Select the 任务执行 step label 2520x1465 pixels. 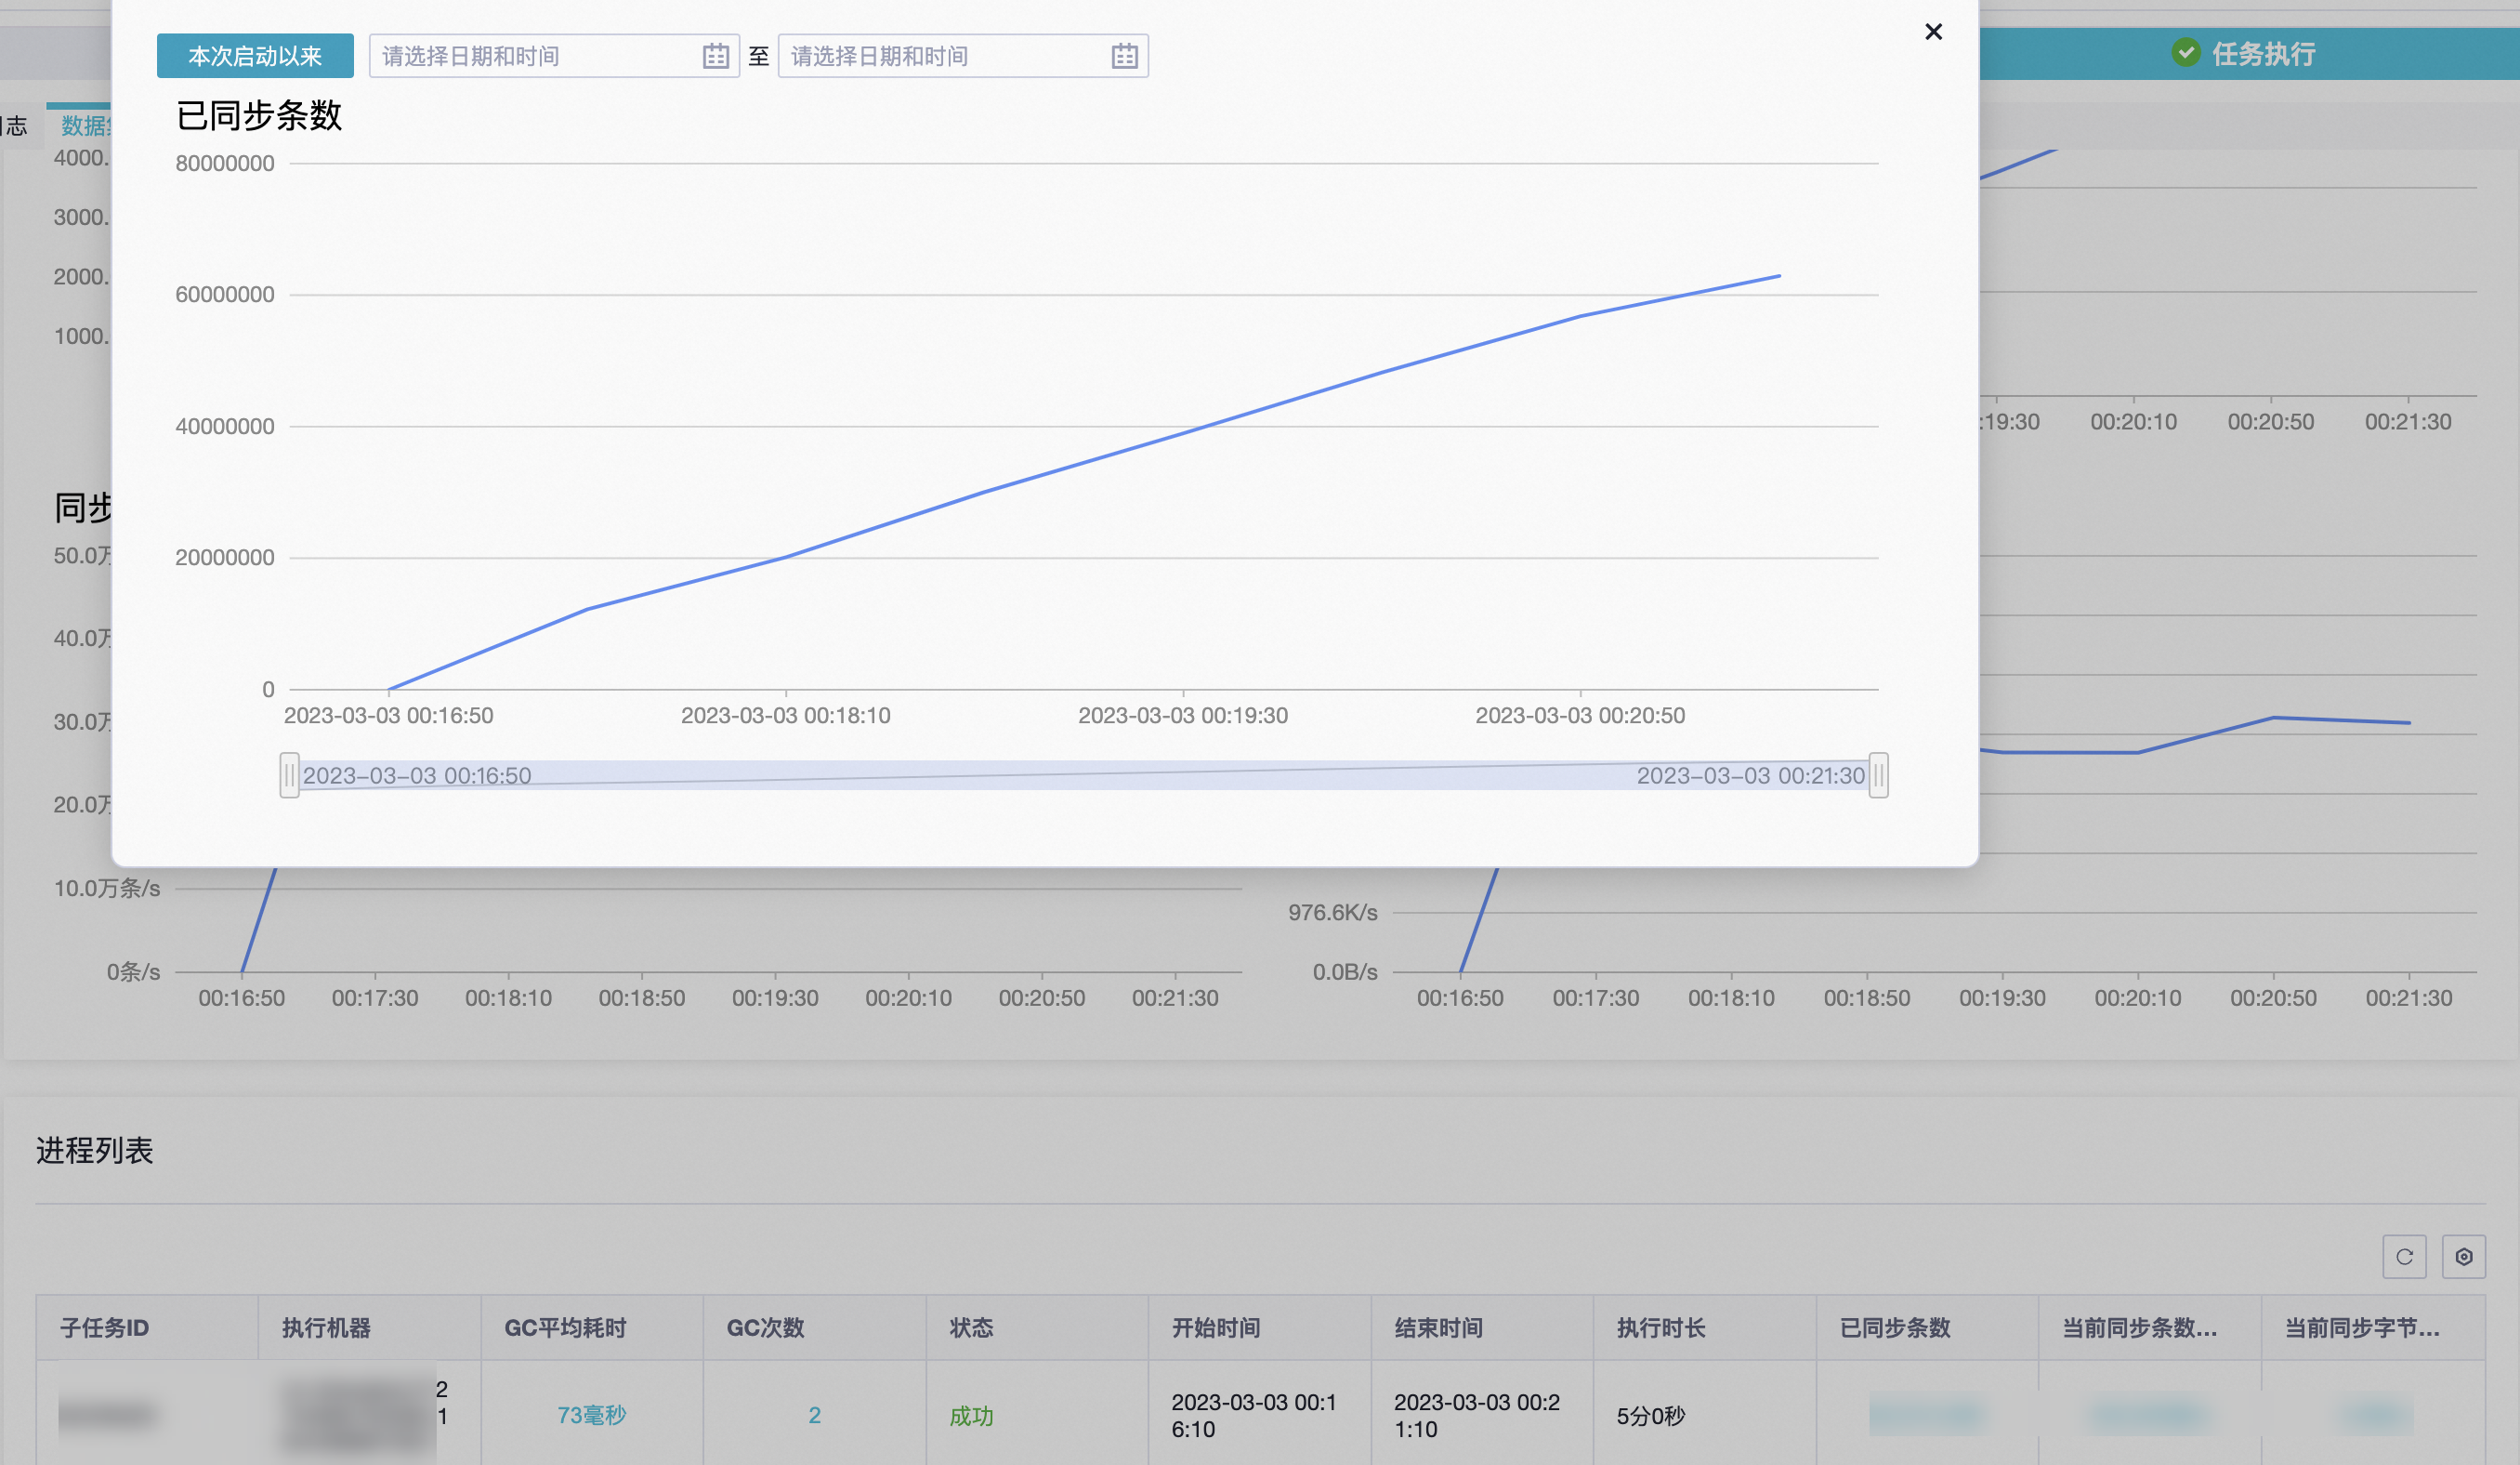pyautogui.click(x=2263, y=54)
